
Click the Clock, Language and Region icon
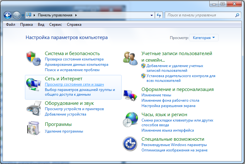[x=130, y=119]
